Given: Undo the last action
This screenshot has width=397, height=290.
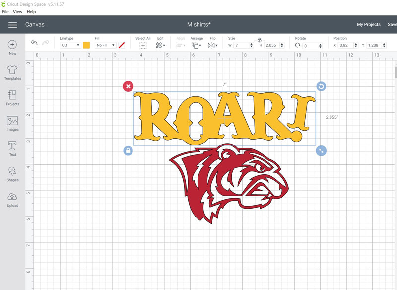Looking at the screenshot, I should (x=34, y=43).
